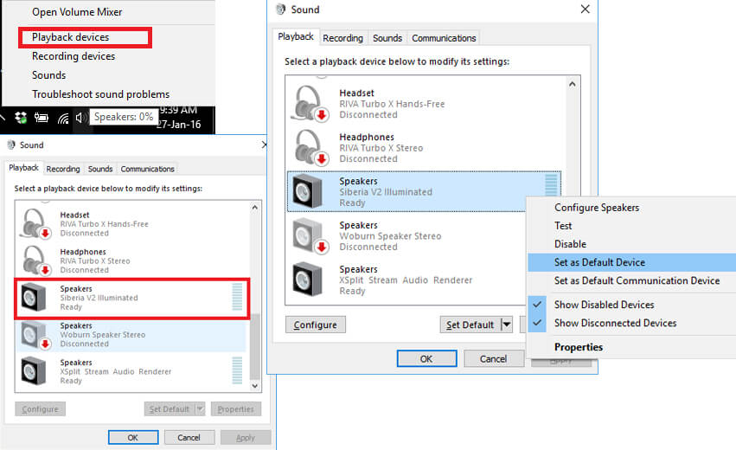Viewport: 736px width, 450px height.
Task: Click Woburn Speaker Stereo icon in smaller Sound window
Action: pyautogui.click(x=32, y=335)
